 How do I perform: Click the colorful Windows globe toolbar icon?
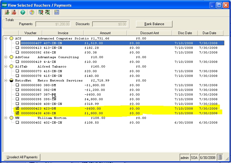[x=32, y=12]
